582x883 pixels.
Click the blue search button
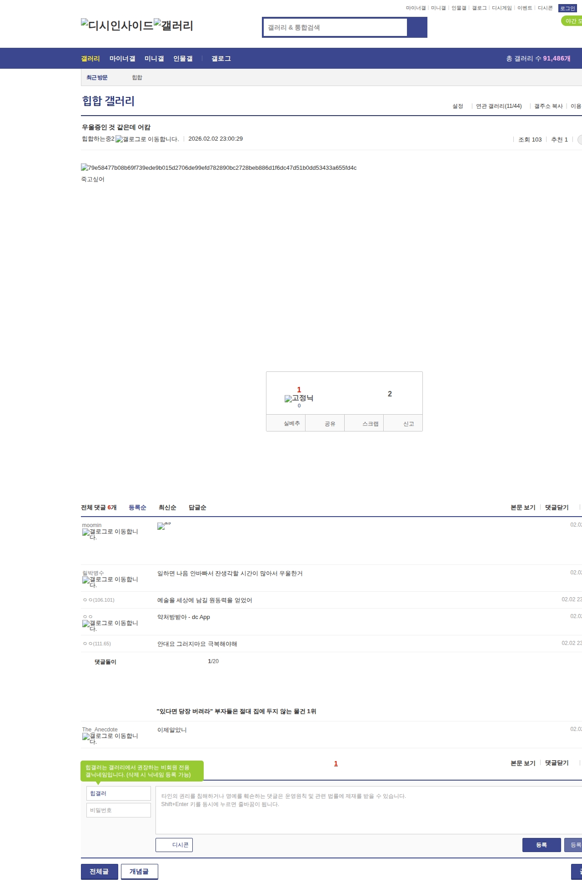[417, 27]
